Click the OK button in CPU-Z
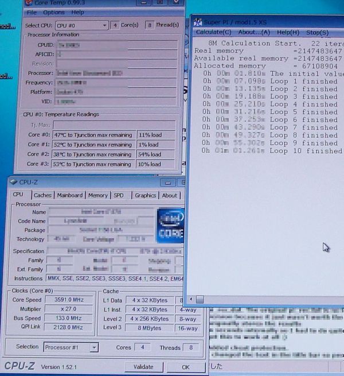Image resolution: width=344 pixels, height=376 pixels. coord(186,367)
